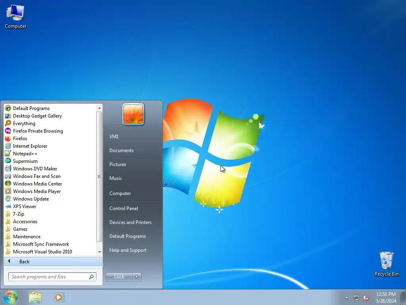The height and width of the screenshot is (305, 406).
Task: Open Control Panel
Action: click(124, 208)
